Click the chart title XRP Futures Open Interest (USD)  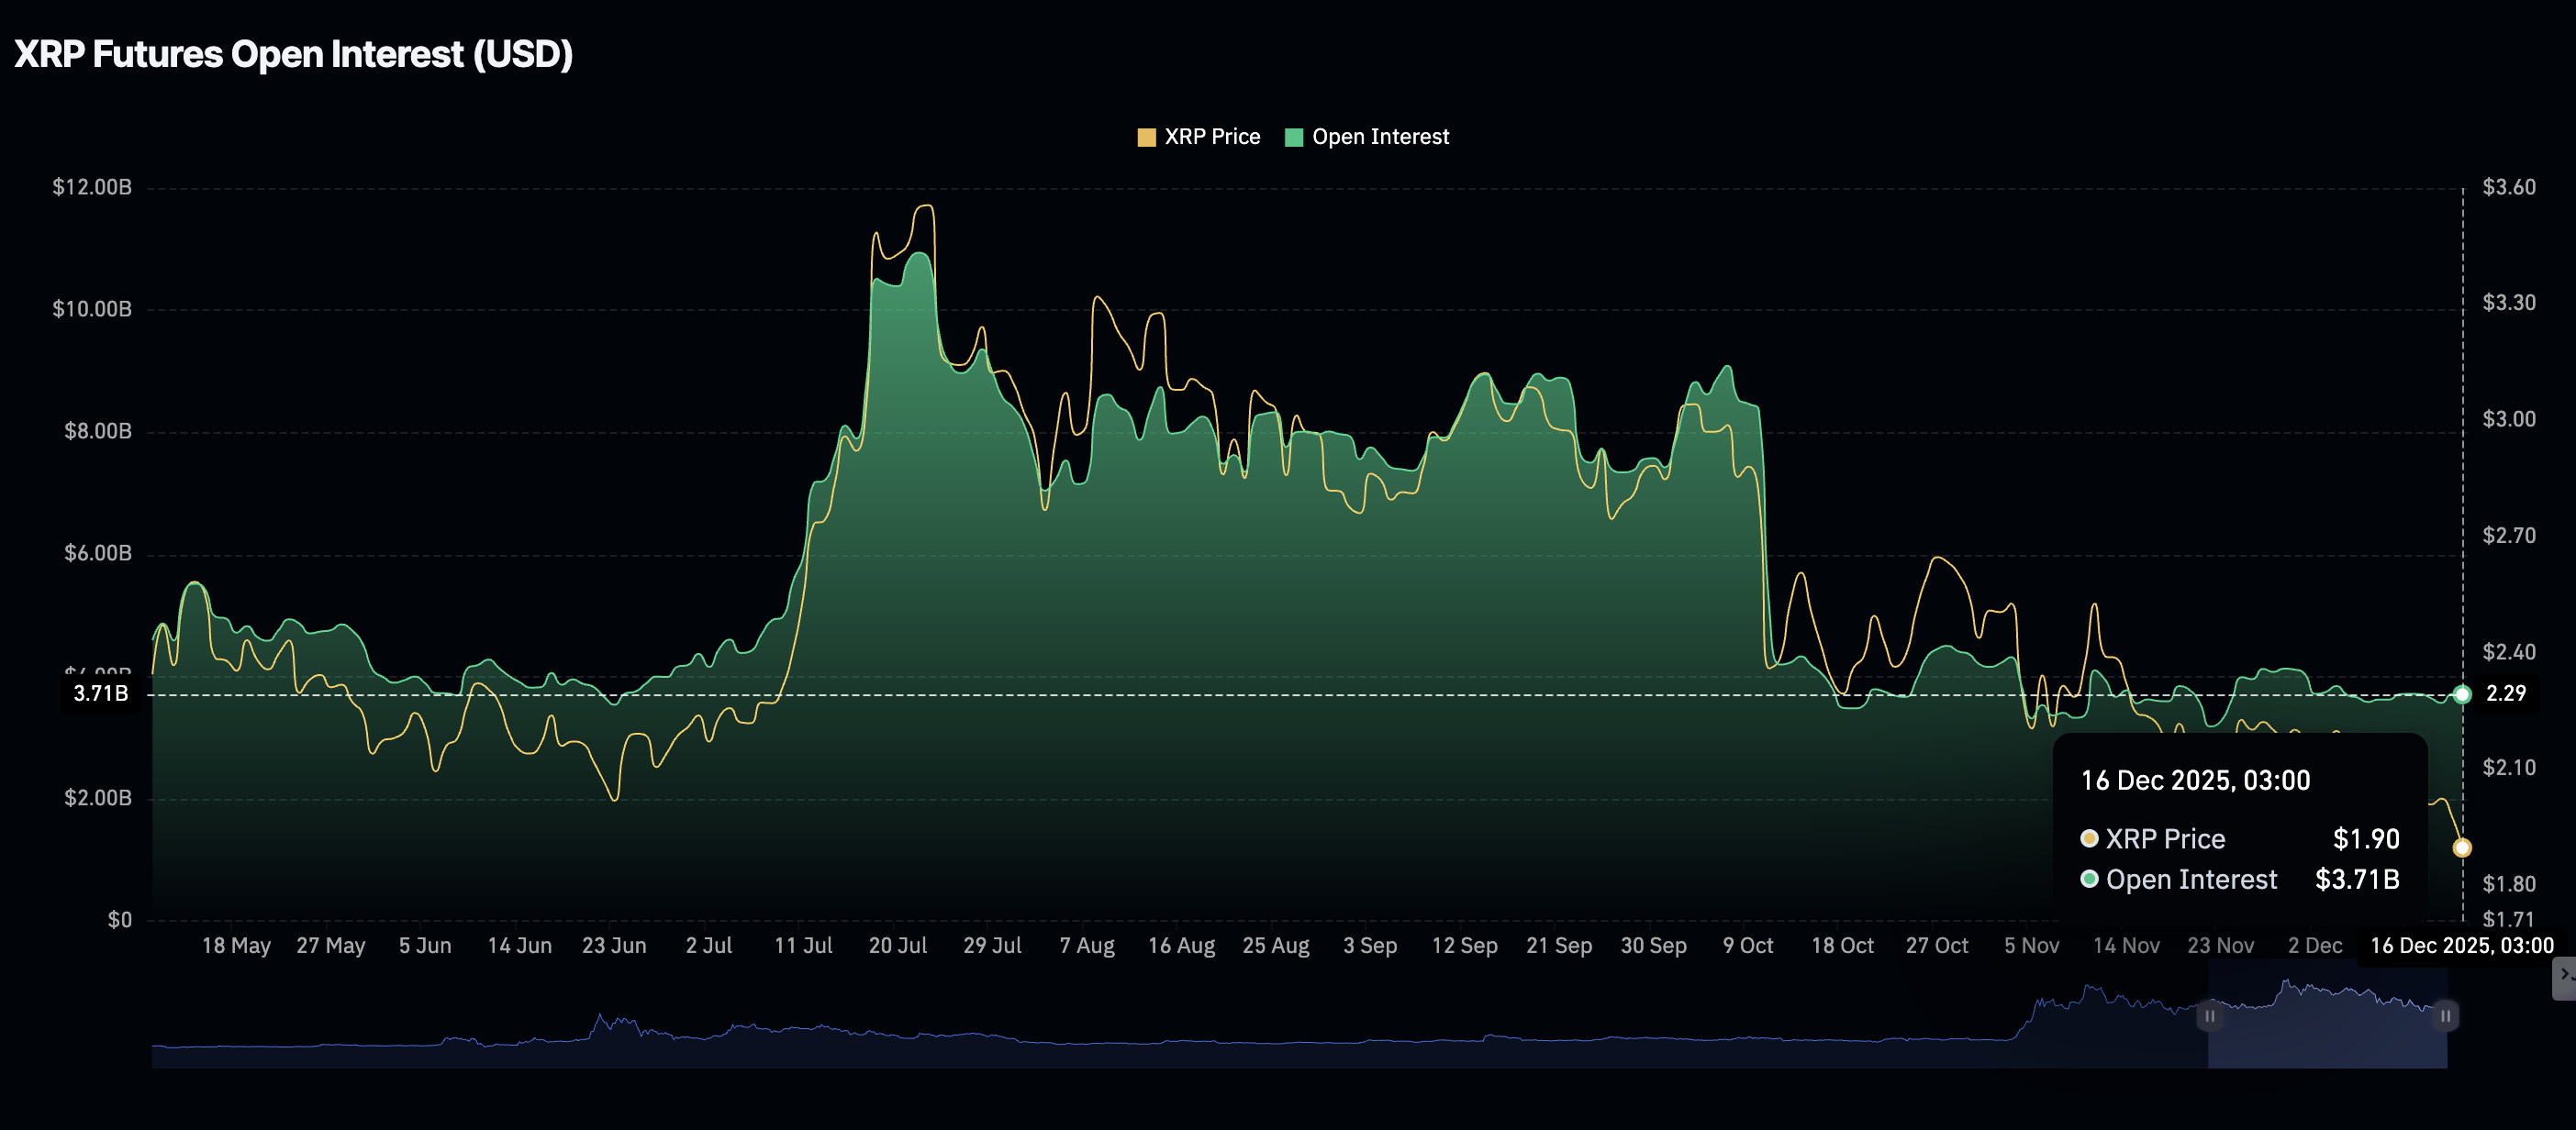(293, 55)
